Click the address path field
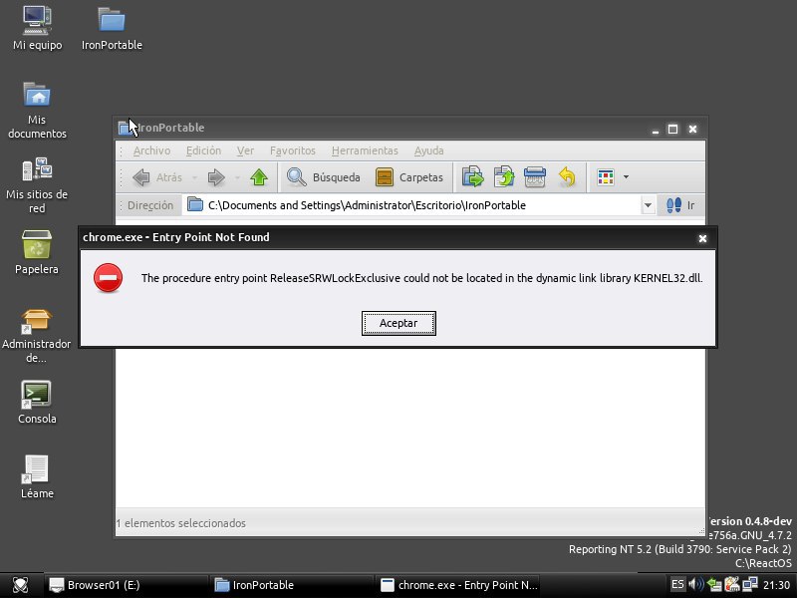The width and height of the screenshot is (797, 598). tap(411, 205)
